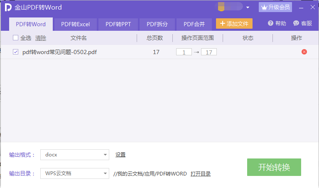This screenshot has width=319, height=188.
Task: Click the Kingsoft PDF app logo icon
Action: coord(7,7)
